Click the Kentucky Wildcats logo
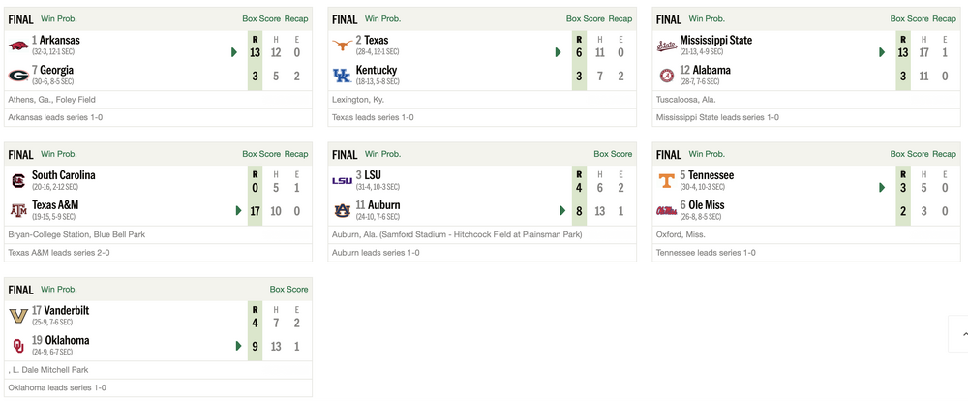Image resolution: width=968 pixels, height=401 pixels. [x=343, y=76]
